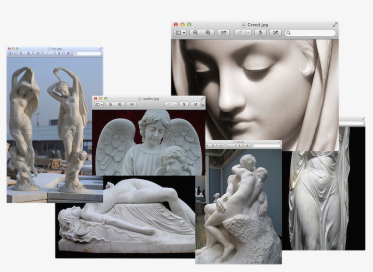Rotate the Lust.jpg image
The height and width of the screenshot is (272, 373).
click(240, 146)
